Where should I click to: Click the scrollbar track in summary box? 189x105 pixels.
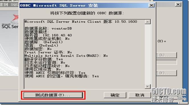pyautogui.click(x=148, y=54)
